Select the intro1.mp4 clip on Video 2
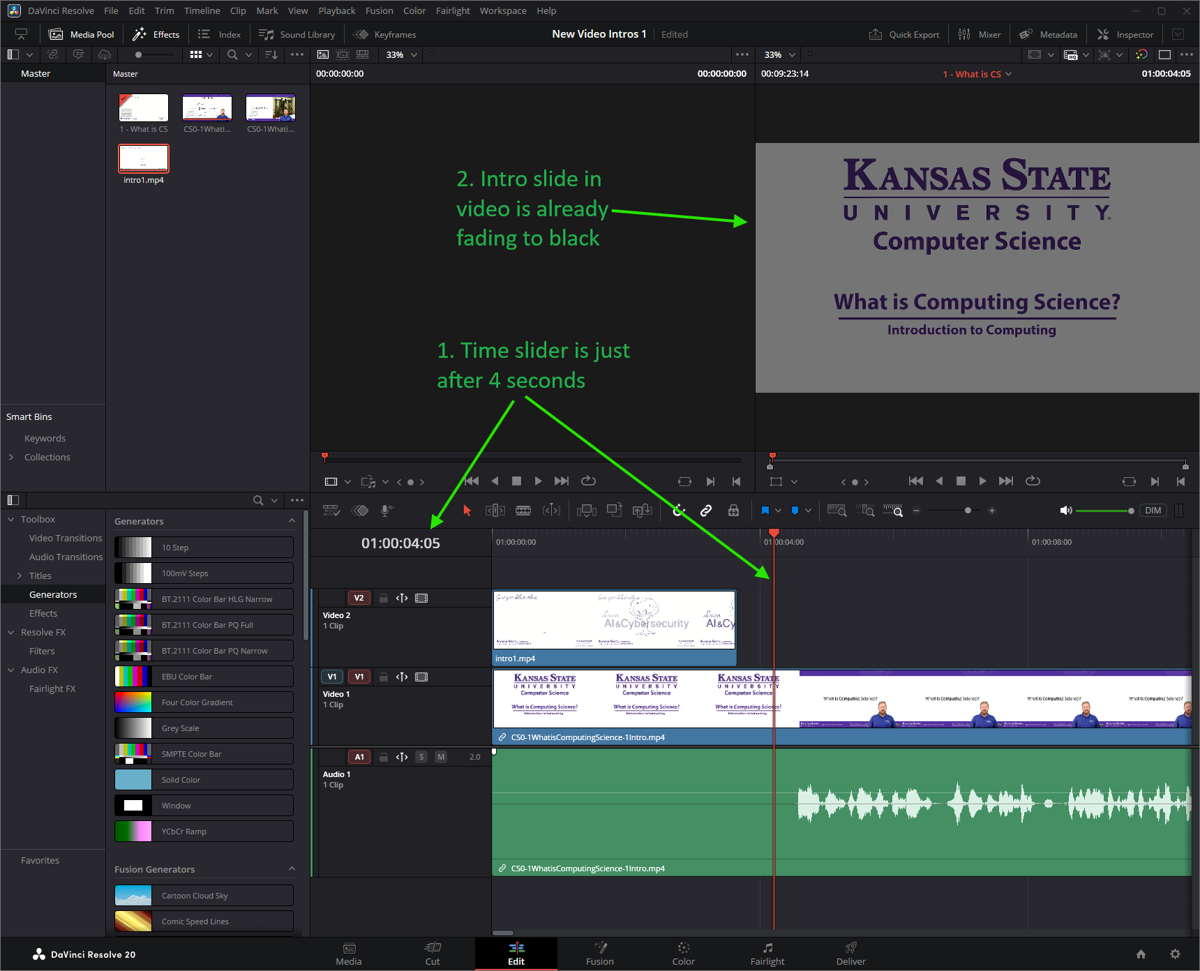 pyautogui.click(x=614, y=627)
